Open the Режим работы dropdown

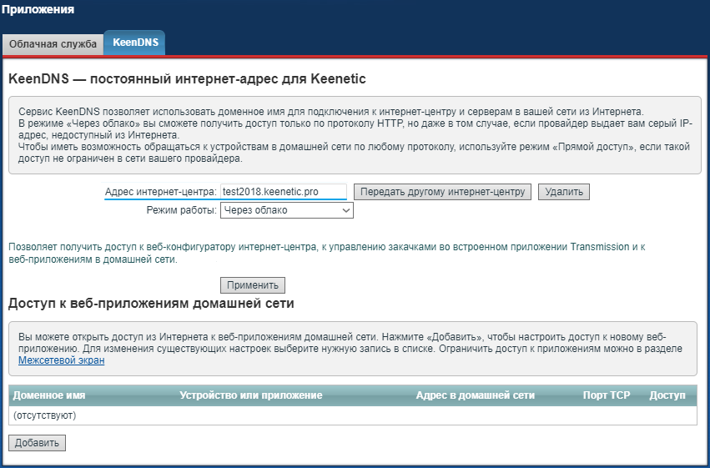tap(286, 210)
